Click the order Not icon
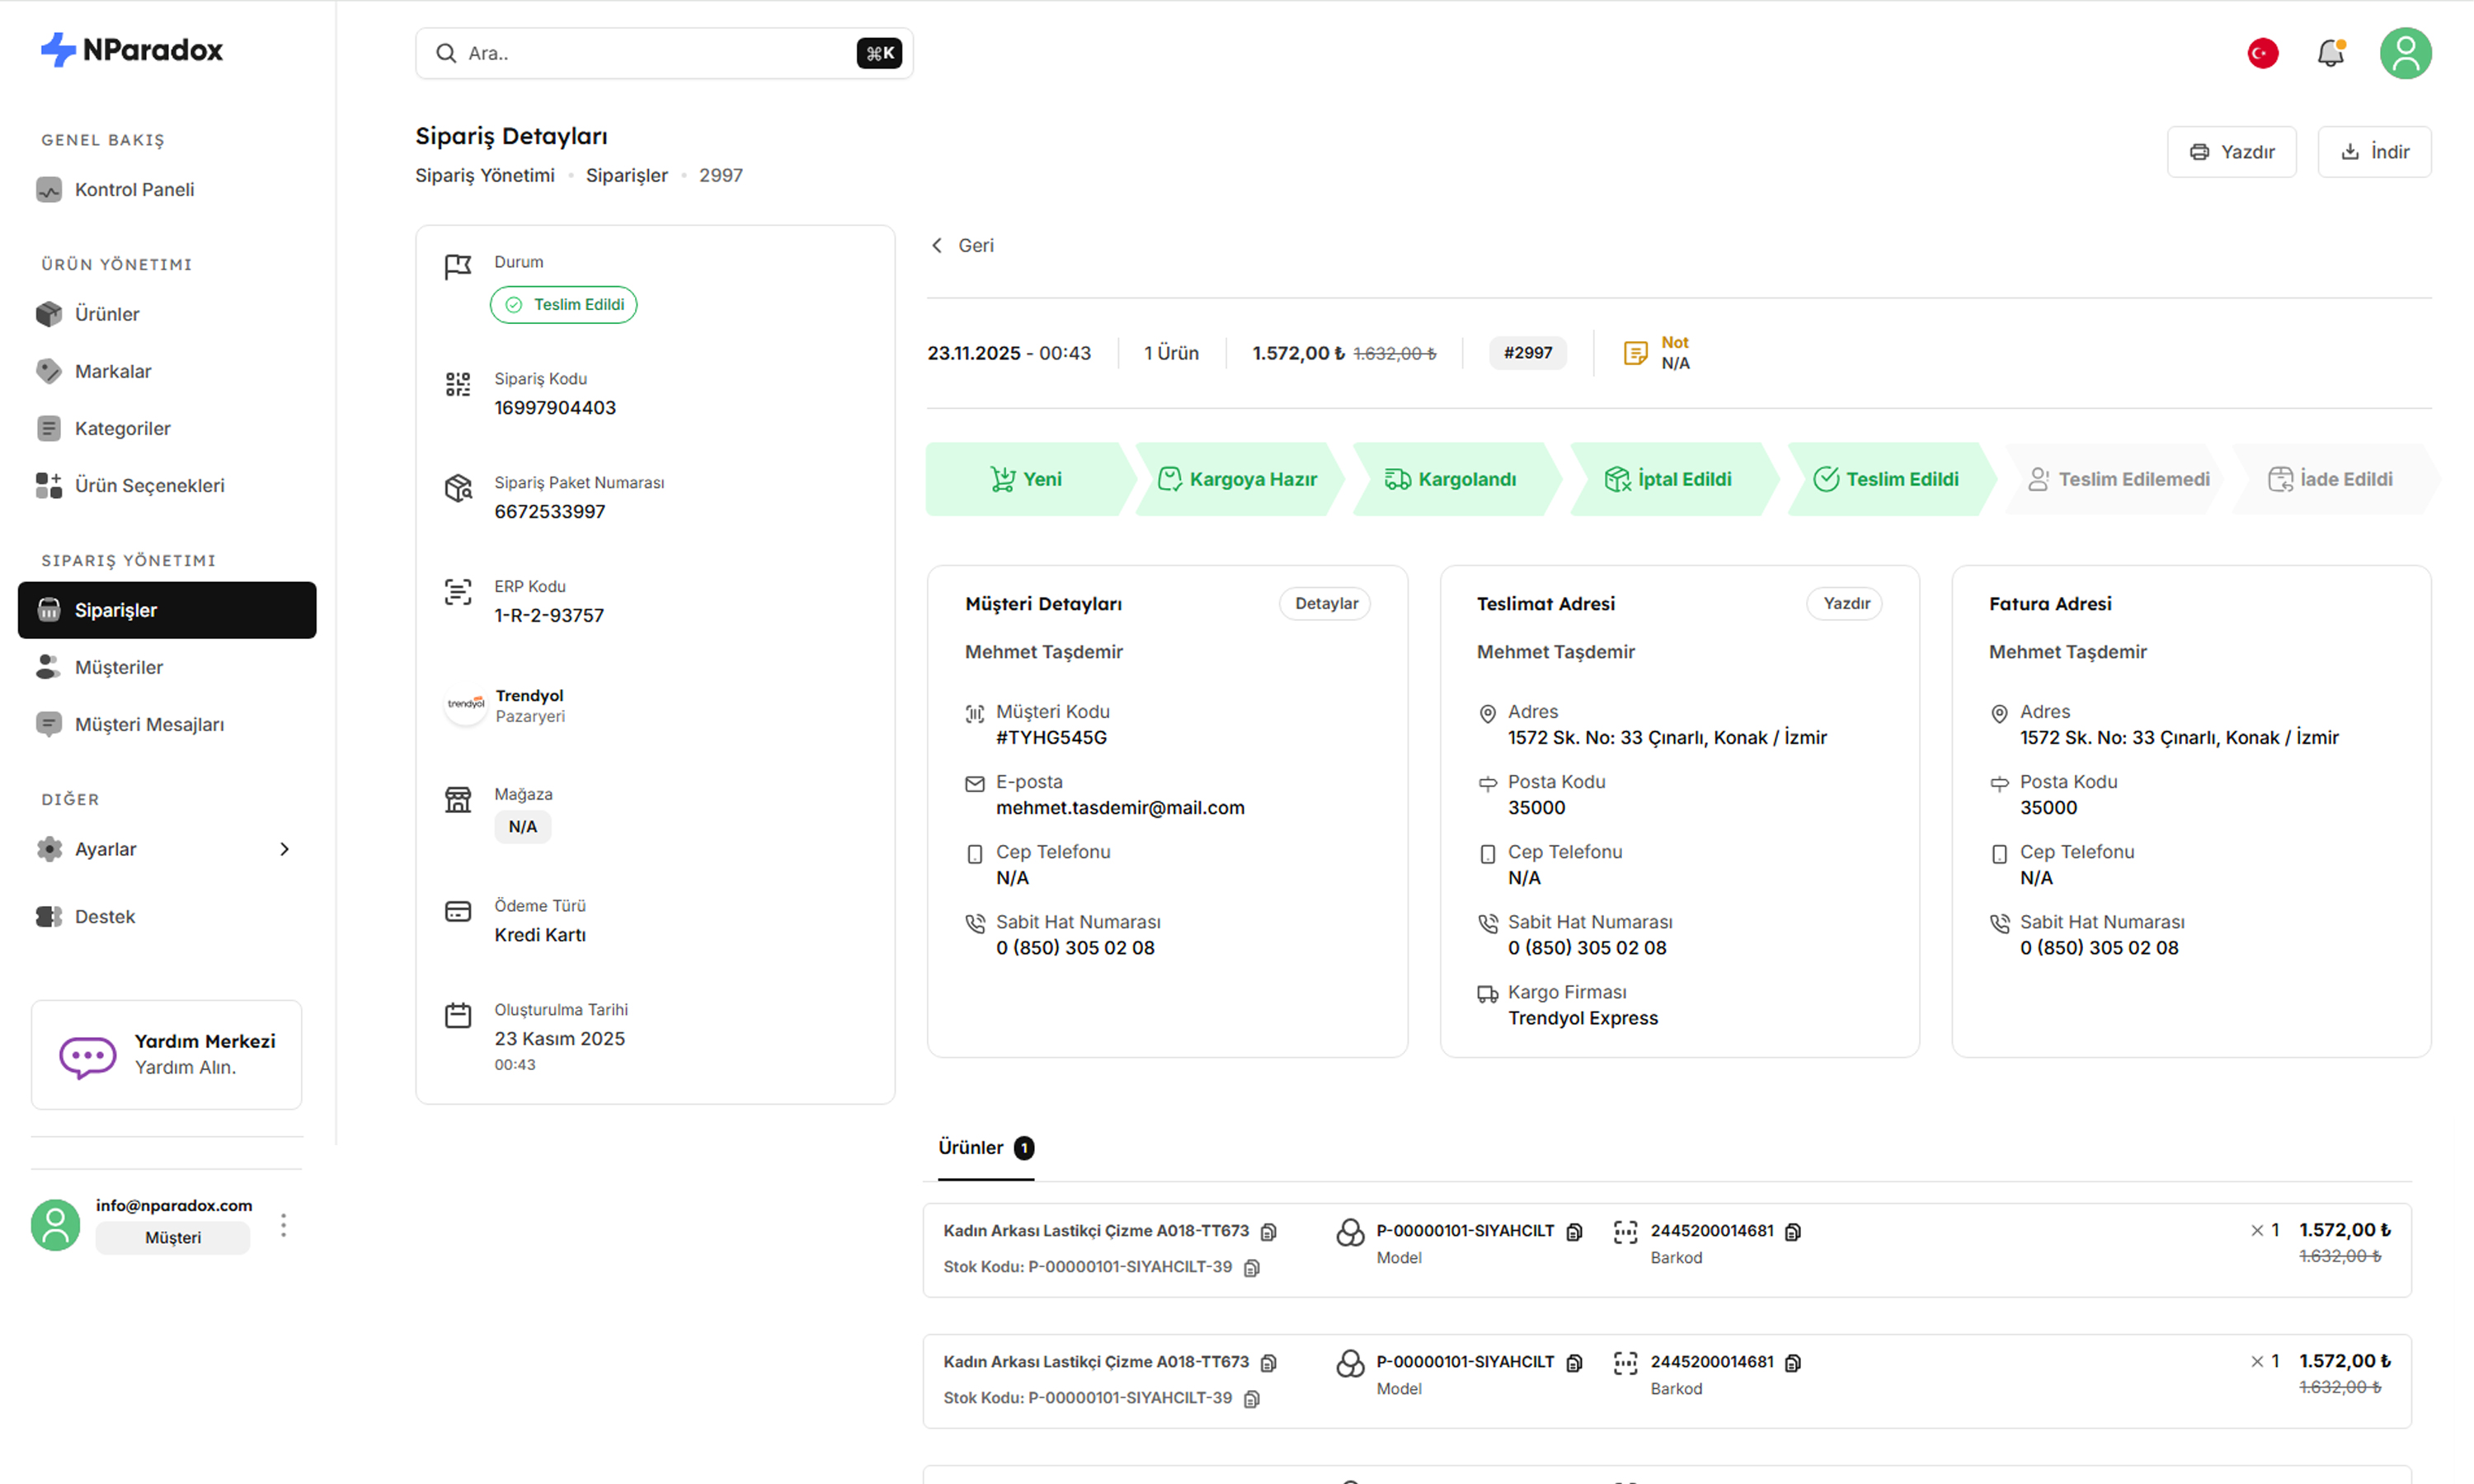The width and height of the screenshot is (2474, 1484). click(1635, 353)
